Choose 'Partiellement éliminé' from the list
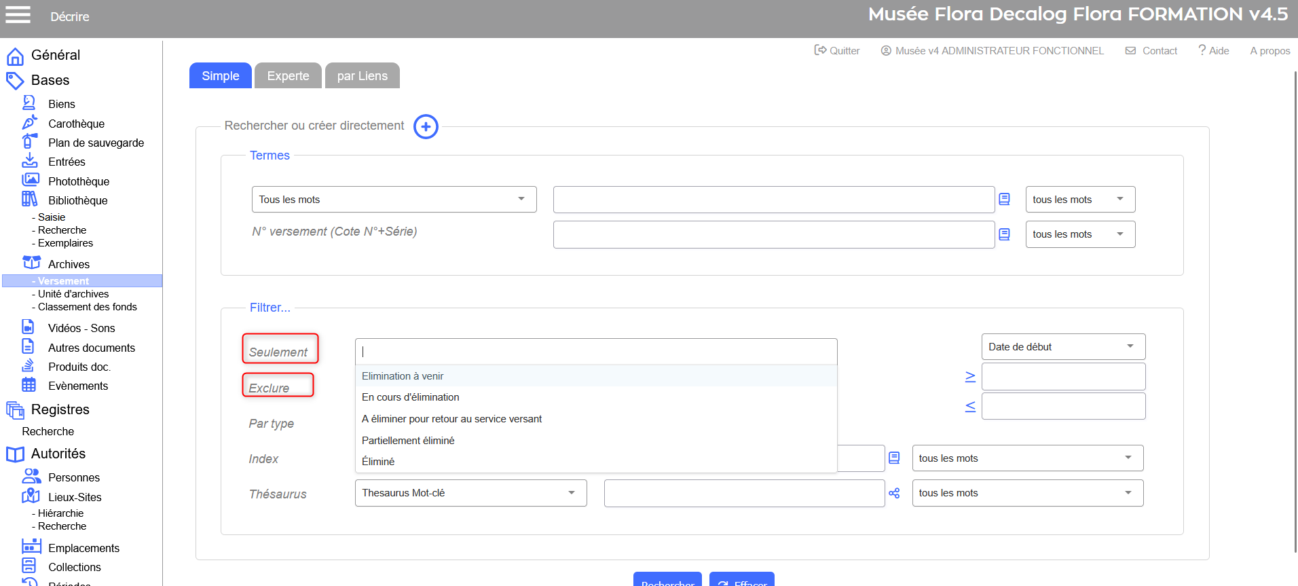The height and width of the screenshot is (586, 1298). [408, 441]
